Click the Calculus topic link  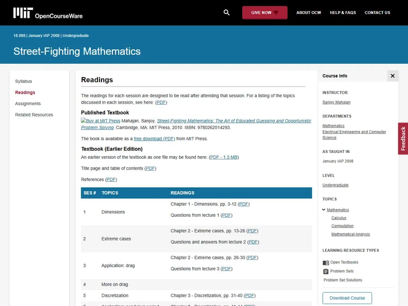coord(339,218)
